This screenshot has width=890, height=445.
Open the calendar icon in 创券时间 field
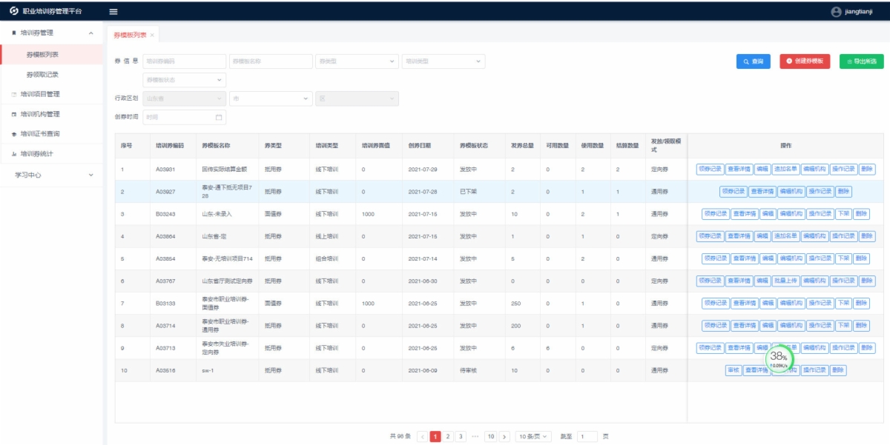point(219,117)
